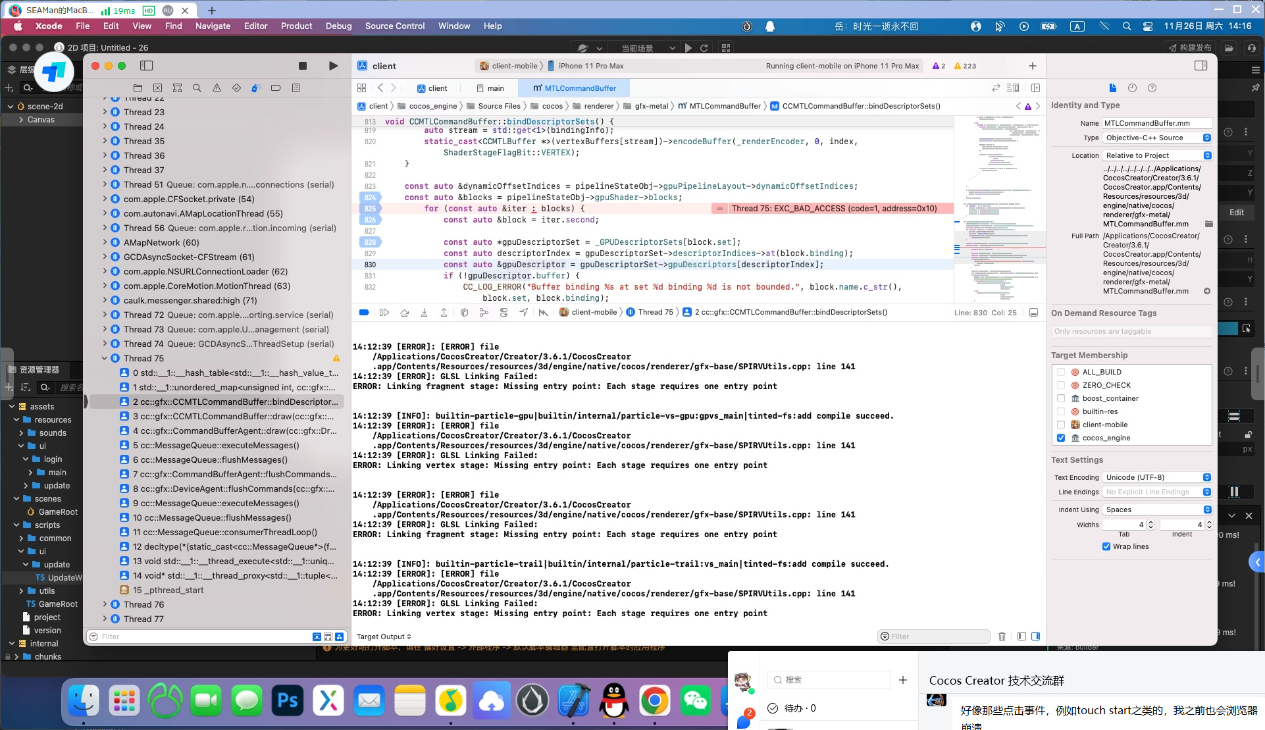Uncheck the cocos_engine target membership

(1061, 438)
